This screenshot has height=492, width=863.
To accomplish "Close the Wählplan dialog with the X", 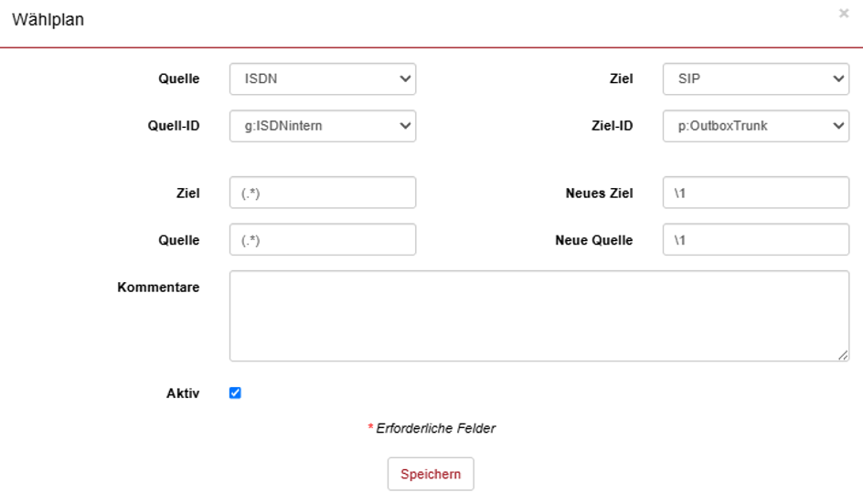I will (843, 13).
